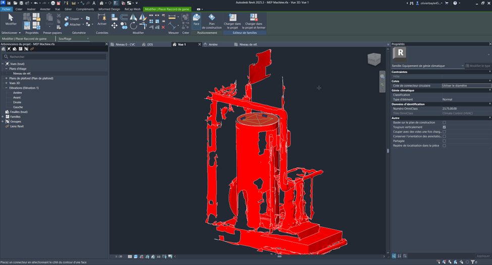Toggle the Partagée checkbox
The width and height of the screenshot is (492, 265).
pos(444,141)
